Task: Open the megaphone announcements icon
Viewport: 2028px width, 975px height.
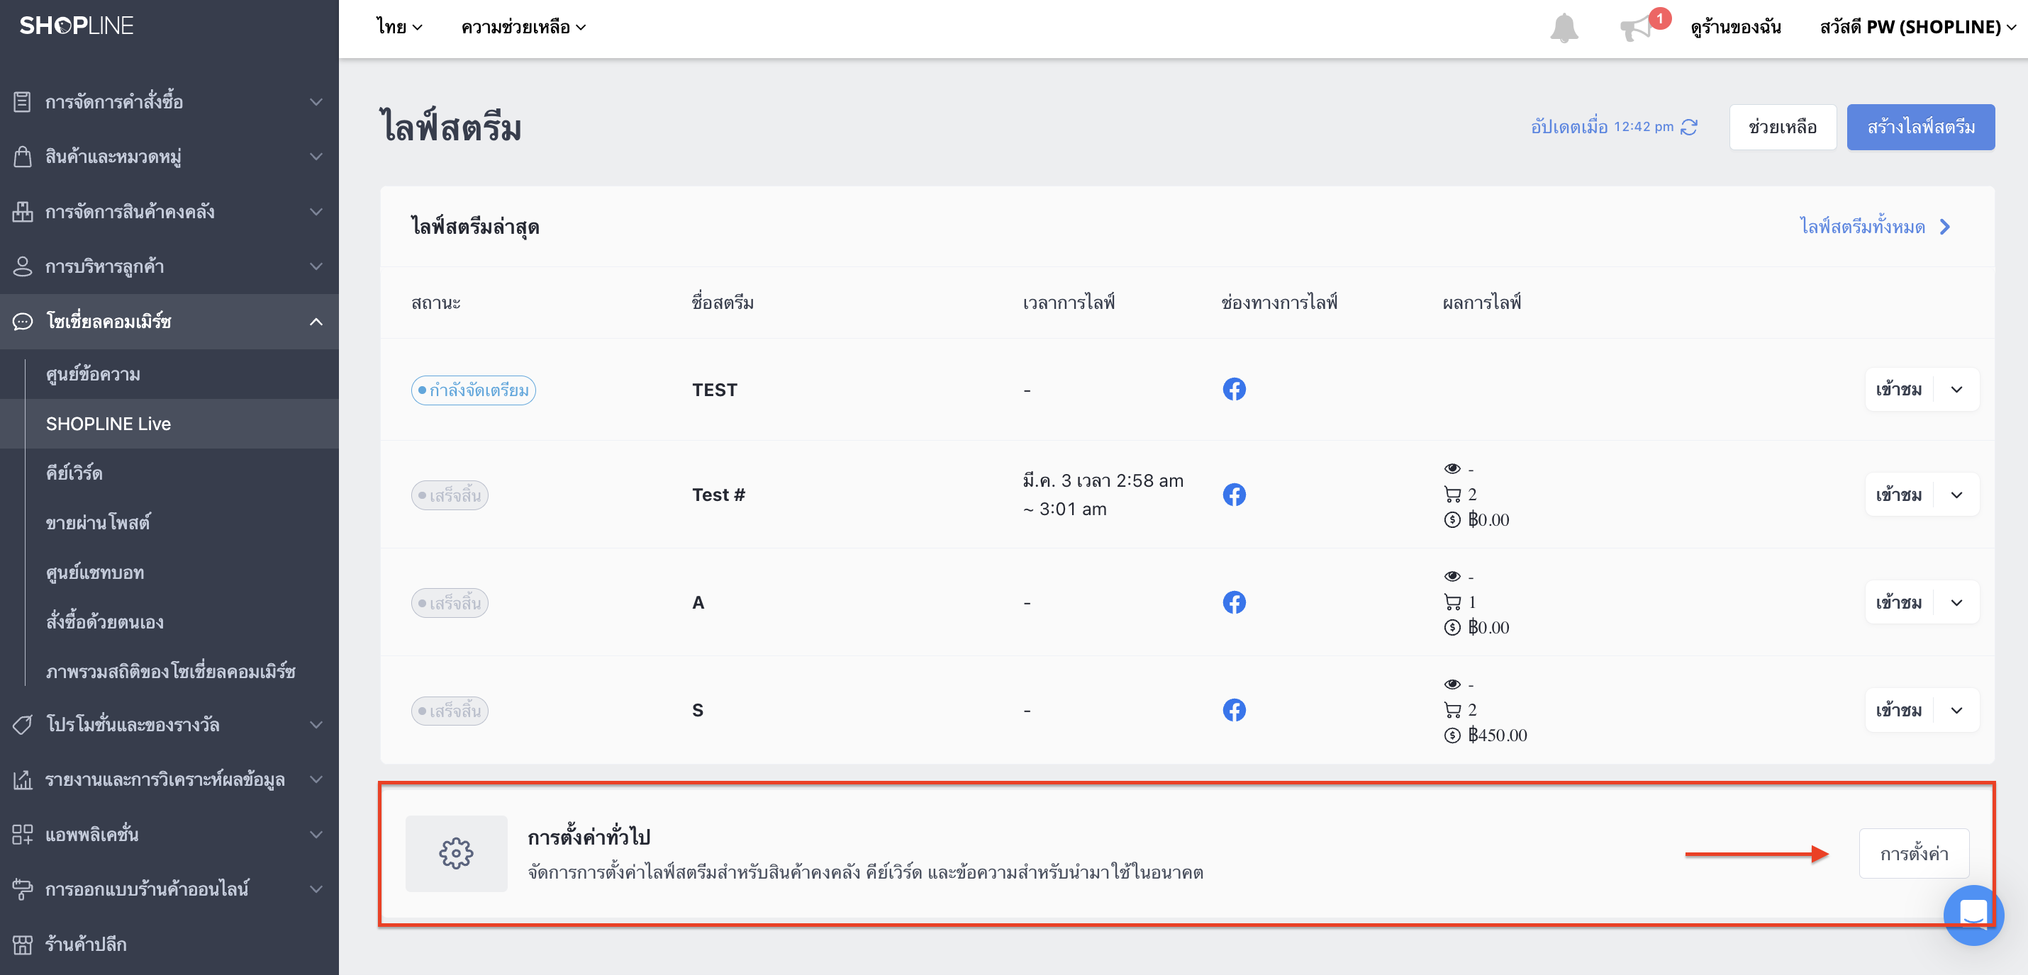Action: pos(1635,29)
